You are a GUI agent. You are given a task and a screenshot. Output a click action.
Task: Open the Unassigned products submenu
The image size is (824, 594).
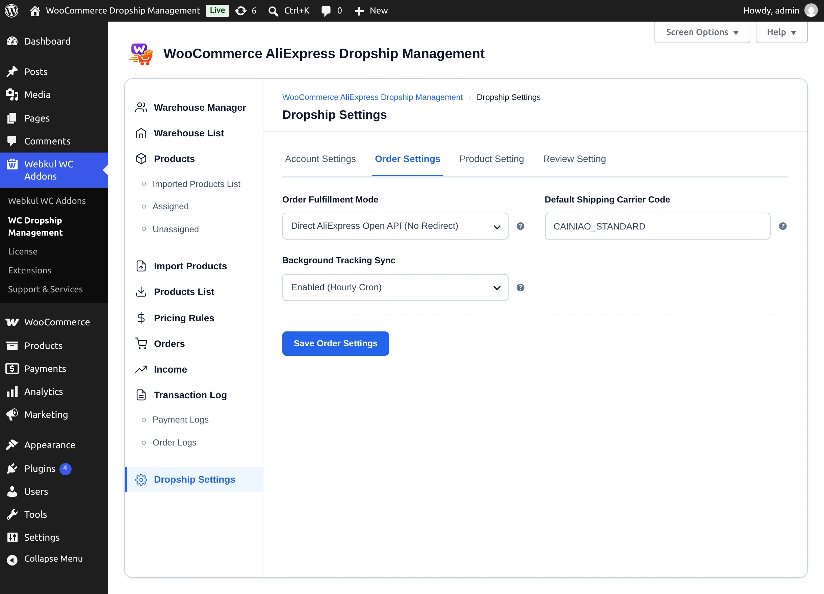(x=176, y=229)
